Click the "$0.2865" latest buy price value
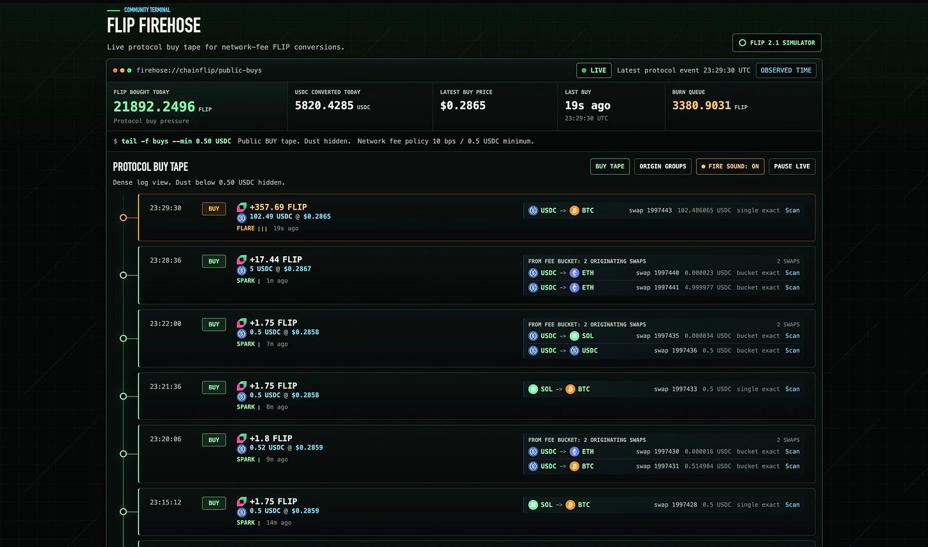 [x=463, y=105]
